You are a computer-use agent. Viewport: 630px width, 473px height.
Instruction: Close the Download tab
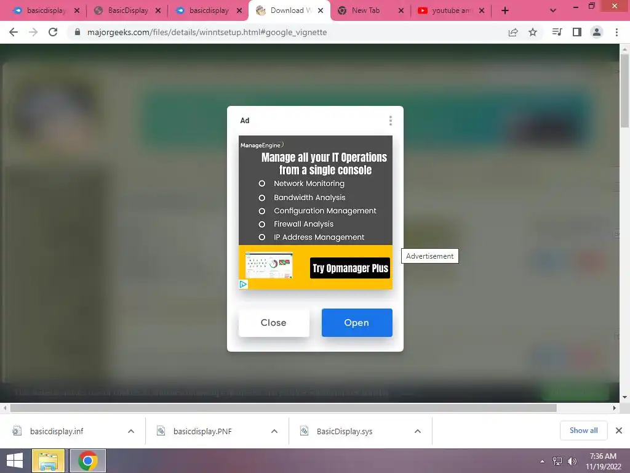click(321, 11)
